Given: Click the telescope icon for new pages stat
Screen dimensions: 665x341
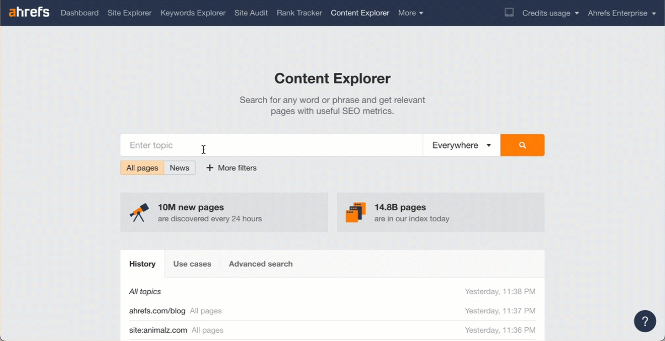Looking at the screenshot, I should [x=139, y=211].
